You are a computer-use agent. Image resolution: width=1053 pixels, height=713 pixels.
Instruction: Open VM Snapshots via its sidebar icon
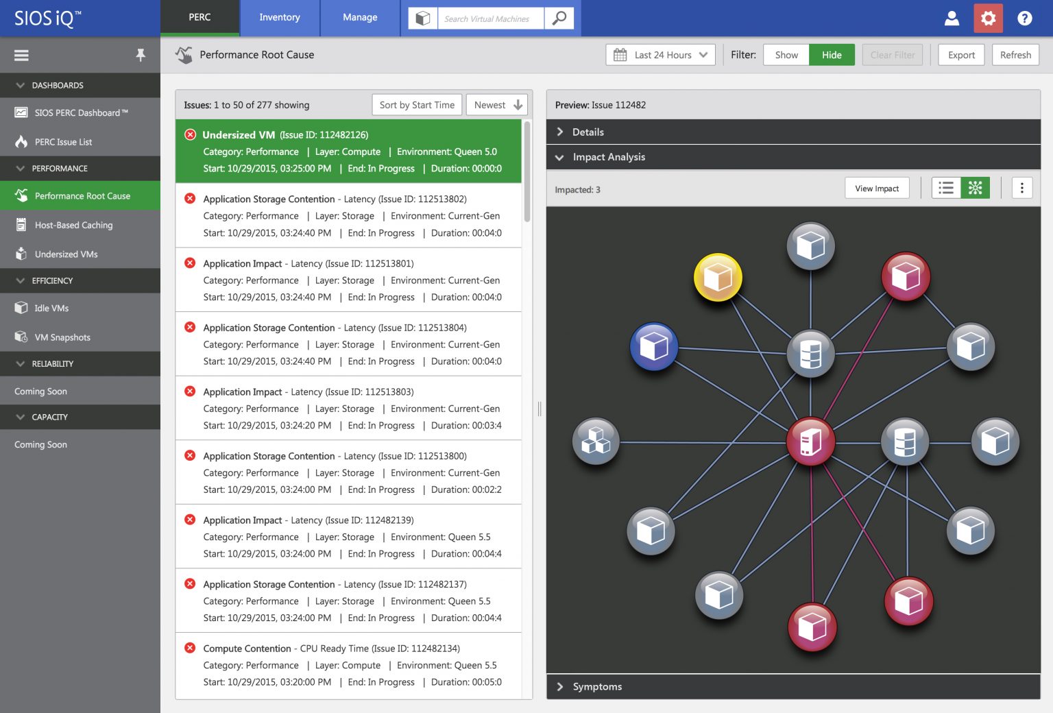(x=21, y=337)
